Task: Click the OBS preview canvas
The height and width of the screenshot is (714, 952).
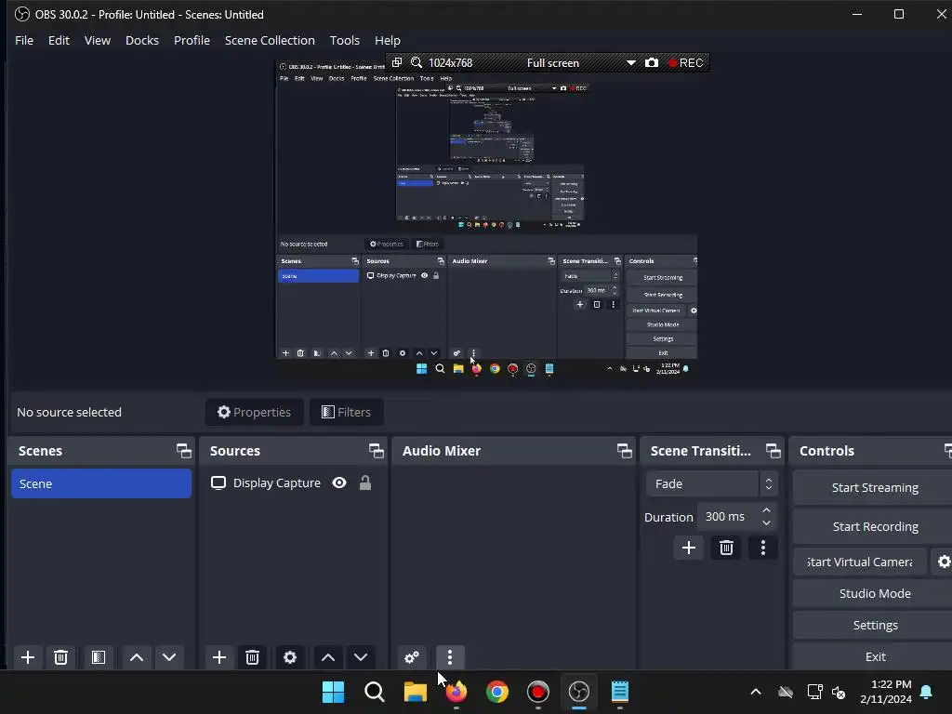Action: [486, 218]
